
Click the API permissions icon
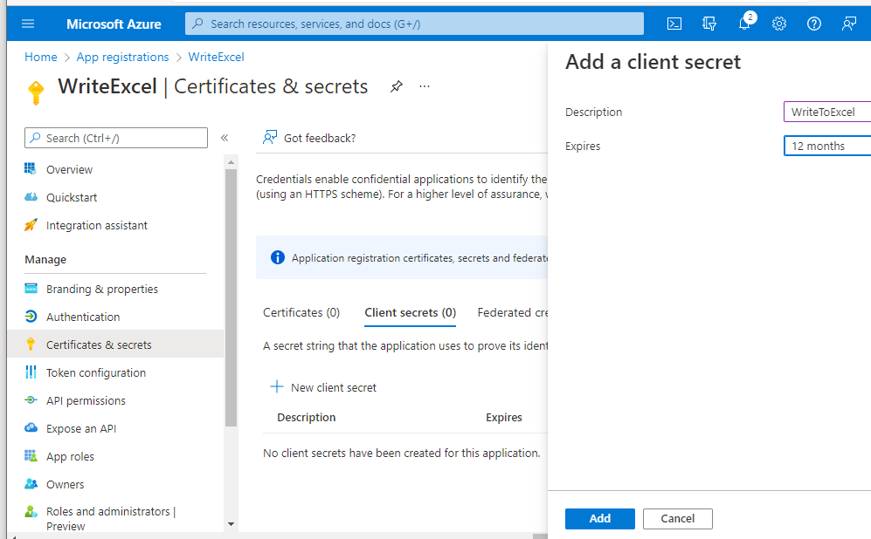click(31, 399)
